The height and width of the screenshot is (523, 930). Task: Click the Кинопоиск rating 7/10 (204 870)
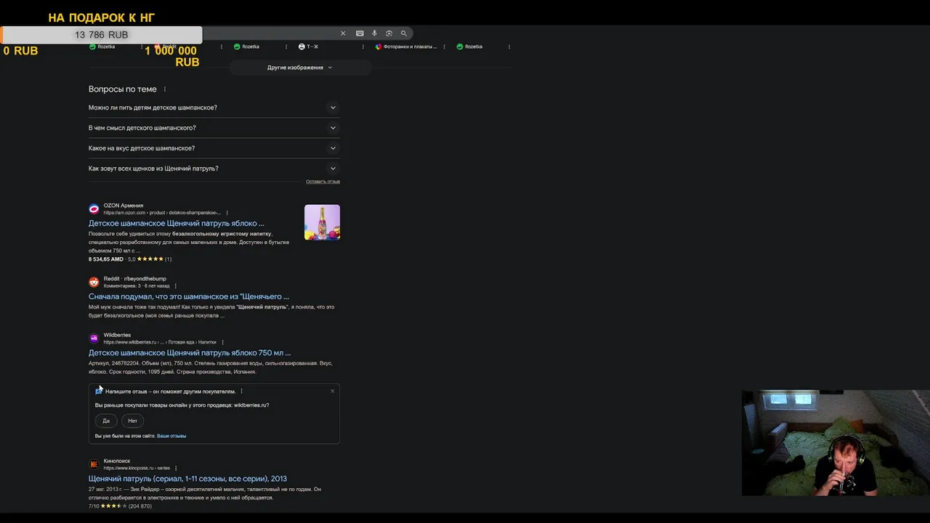120,506
